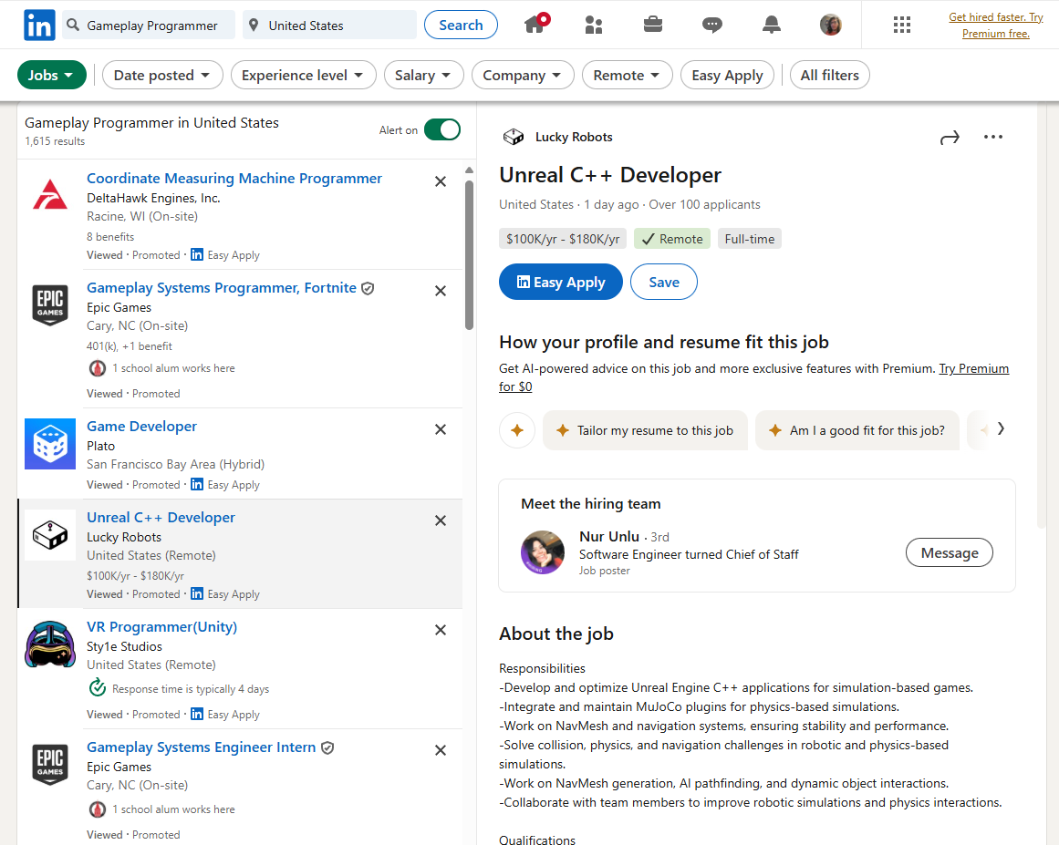The height and width of the screenshot is (845, 1059).
Task: Open Get hired faster Premium link
Action: pos(995,25)
